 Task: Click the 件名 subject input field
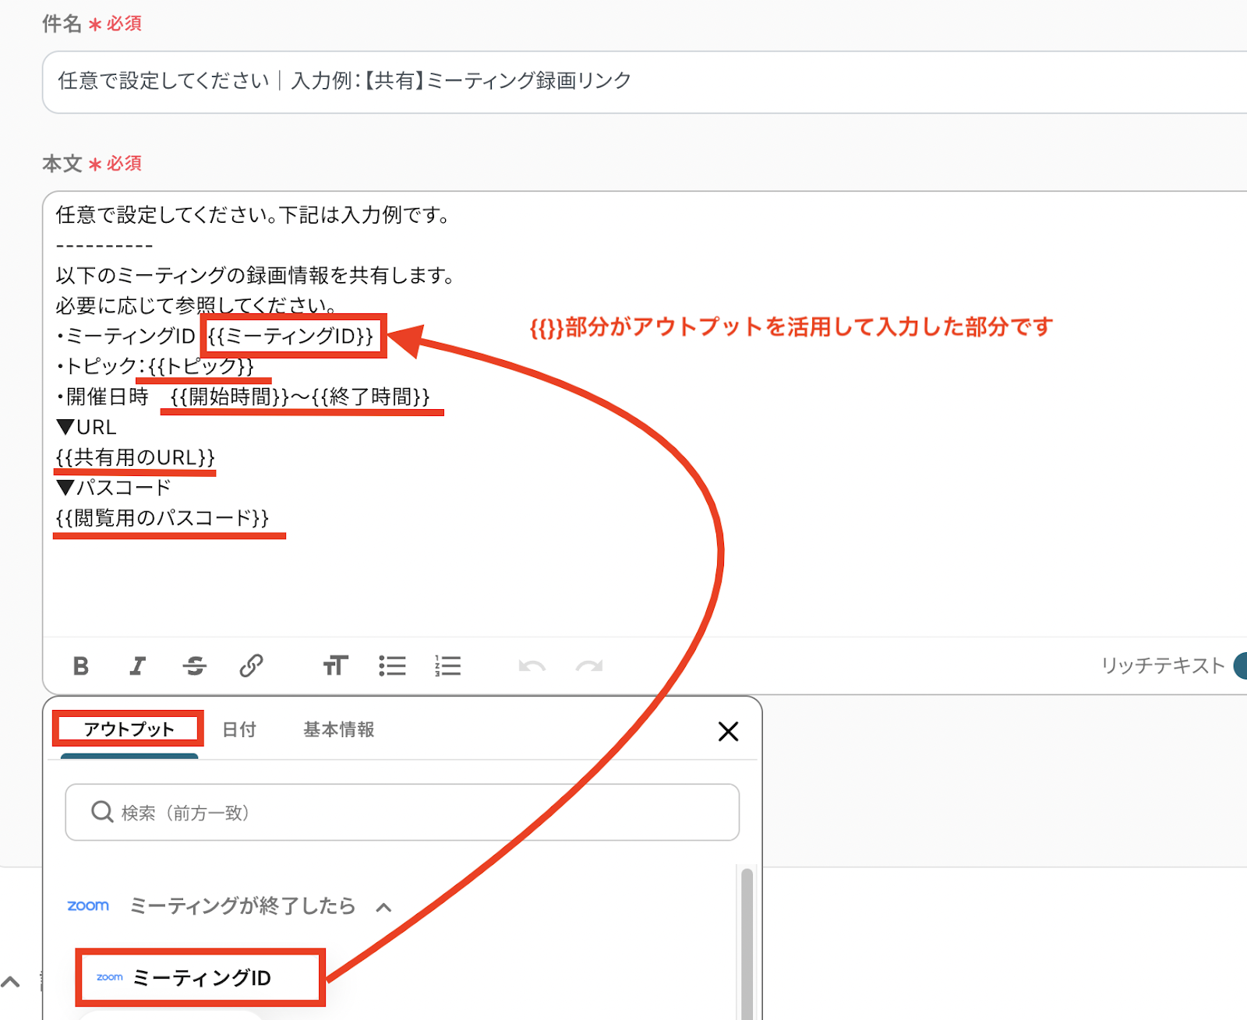pyautogui.click(x=623, y=81)
